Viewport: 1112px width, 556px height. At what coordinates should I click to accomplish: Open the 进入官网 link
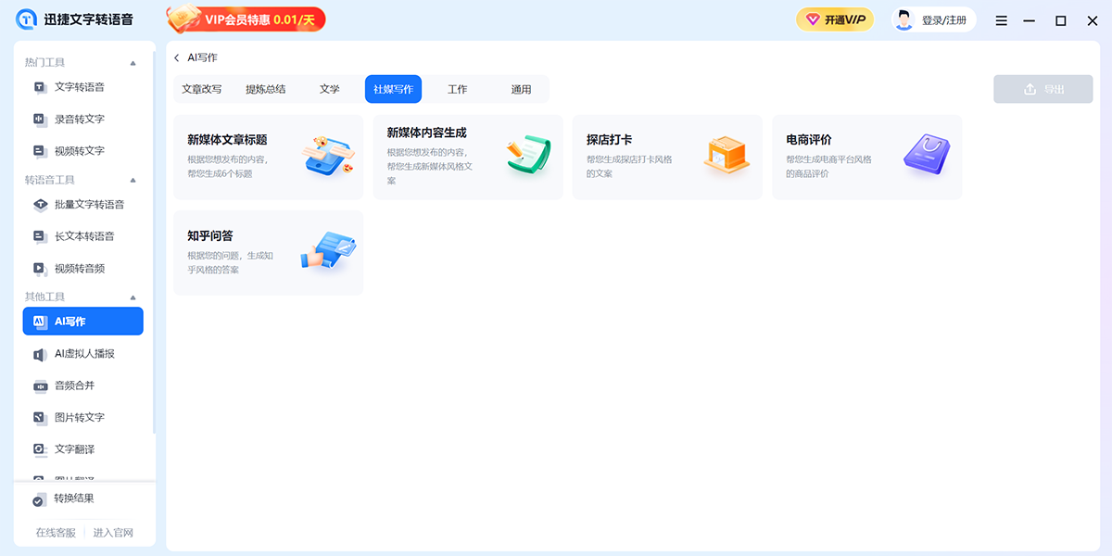[113, 533]
